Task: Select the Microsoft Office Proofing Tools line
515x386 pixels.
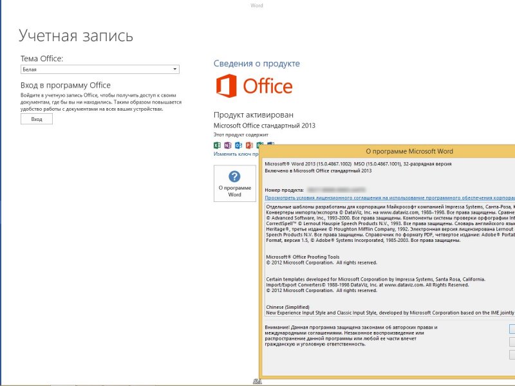Action: click(x=303, y=257)
